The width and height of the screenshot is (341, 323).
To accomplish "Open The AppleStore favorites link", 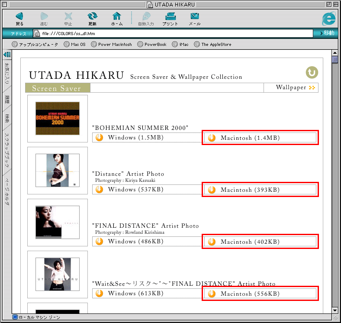I will pos(212,45).
